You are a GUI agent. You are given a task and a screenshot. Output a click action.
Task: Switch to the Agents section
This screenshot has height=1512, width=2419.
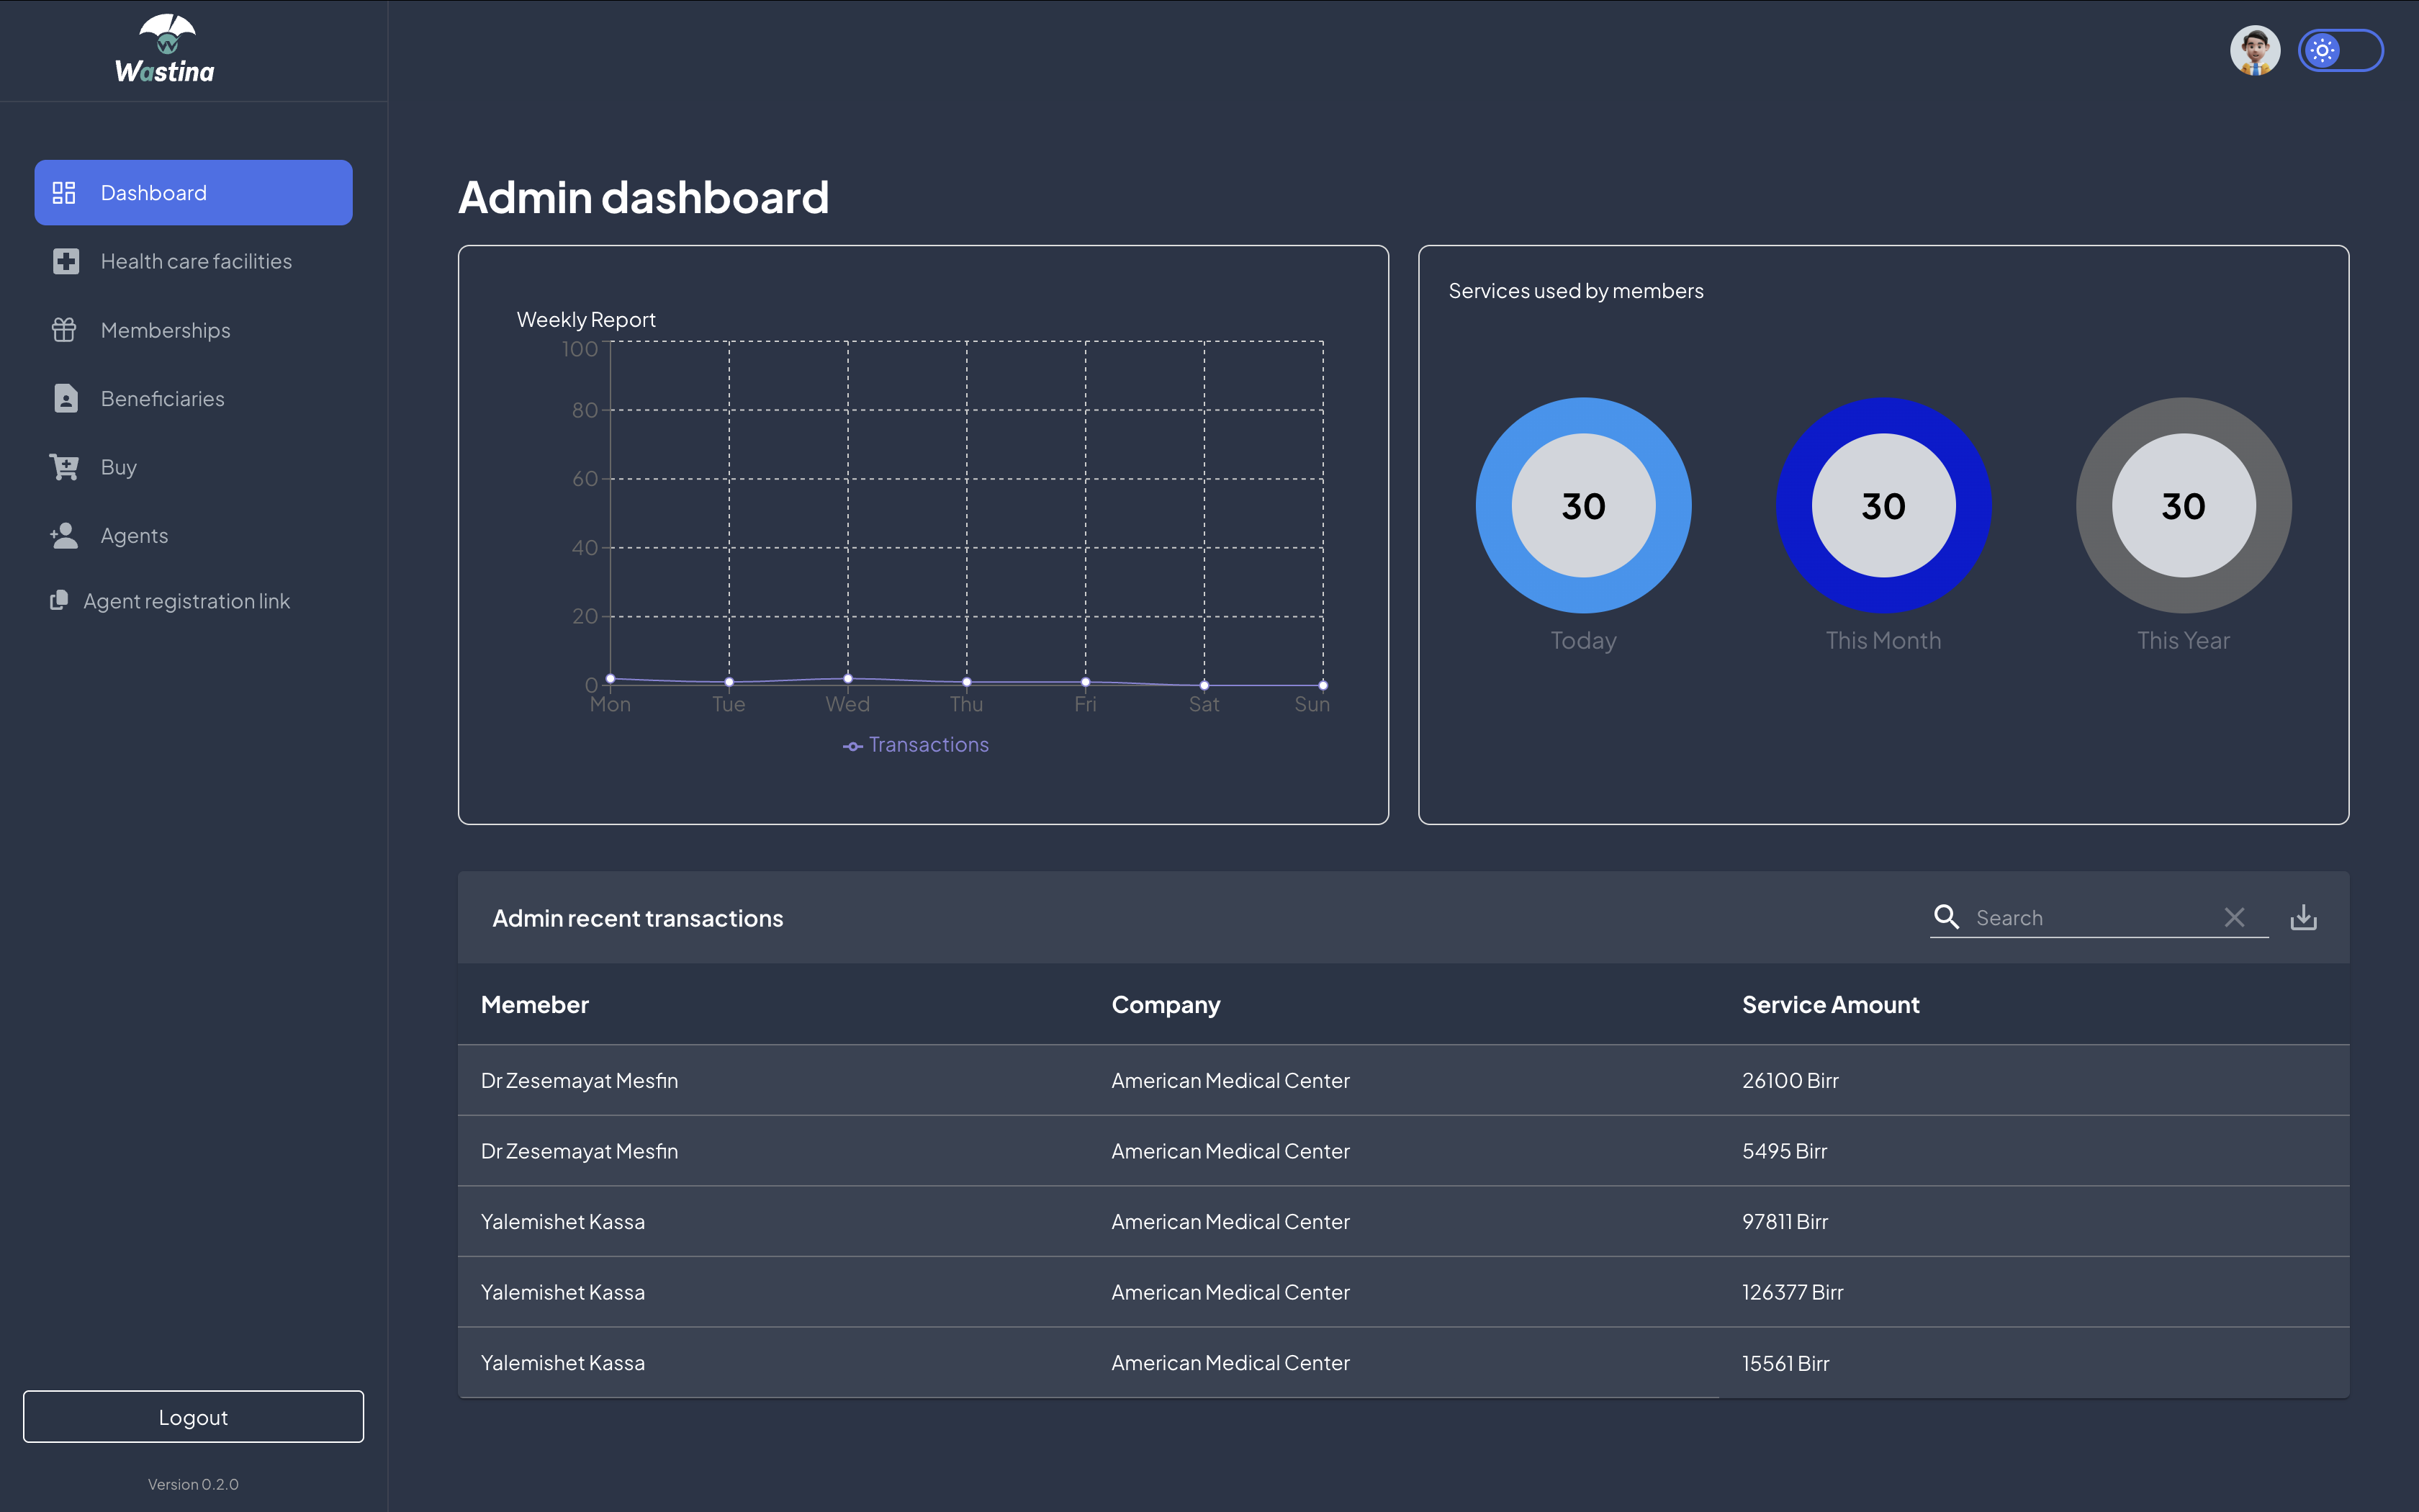(x=134, y=535)
